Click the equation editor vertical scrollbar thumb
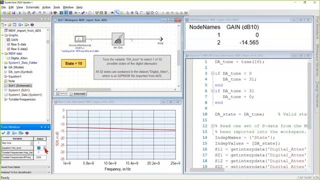Image resolution: width=320 pixels, height=180 pixels. point(309,95)
